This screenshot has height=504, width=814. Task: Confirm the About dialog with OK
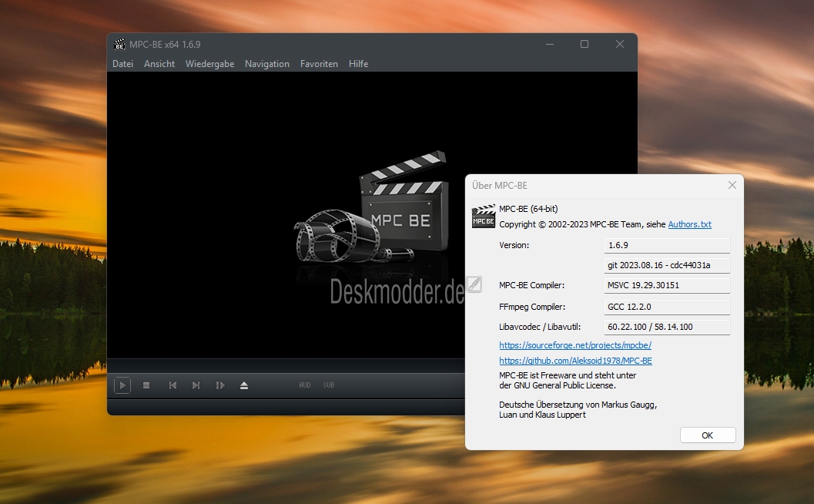[708, 435]
